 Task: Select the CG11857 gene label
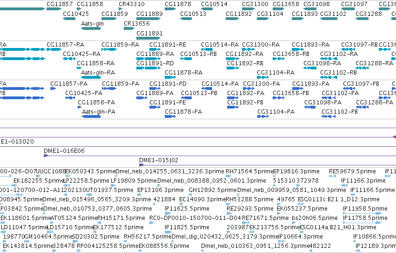[x=60, y=4]
